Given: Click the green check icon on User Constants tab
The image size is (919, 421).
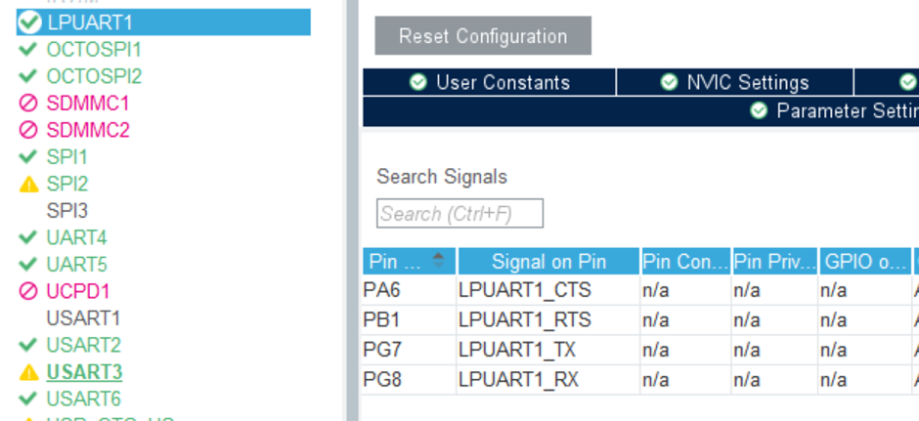Looking at the screenshot, I should pos(418,83).
